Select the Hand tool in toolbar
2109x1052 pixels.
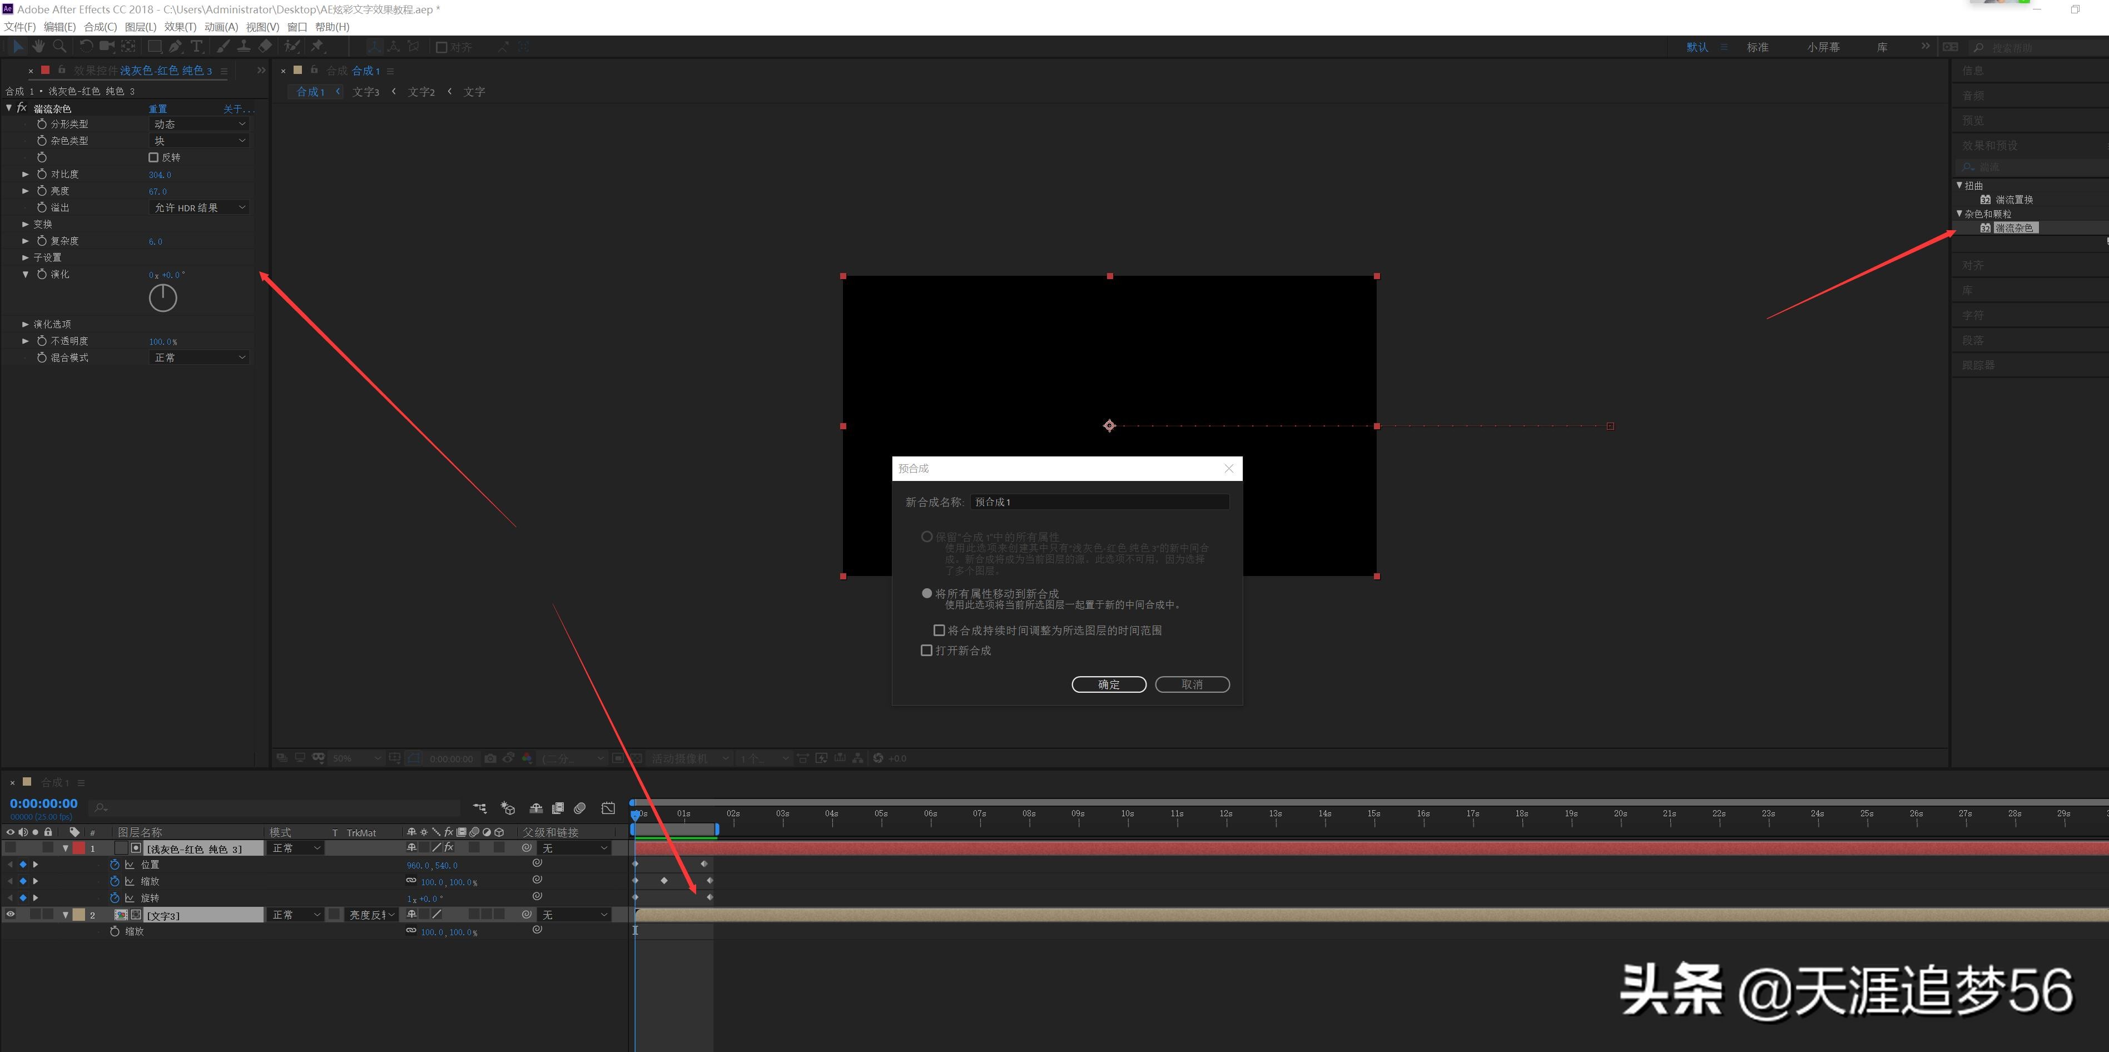point(38,47)
